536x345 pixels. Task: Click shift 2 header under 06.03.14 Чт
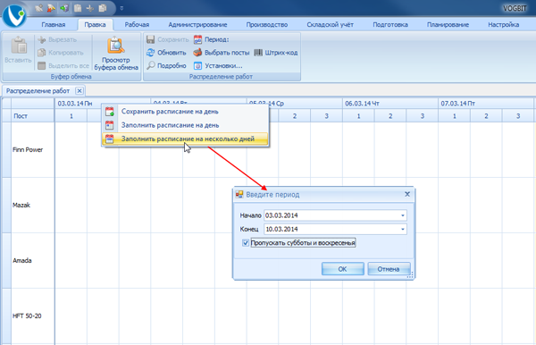click(x=390, y=116)
